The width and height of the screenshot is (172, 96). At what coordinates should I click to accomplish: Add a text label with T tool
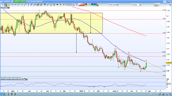click(51, 5)
